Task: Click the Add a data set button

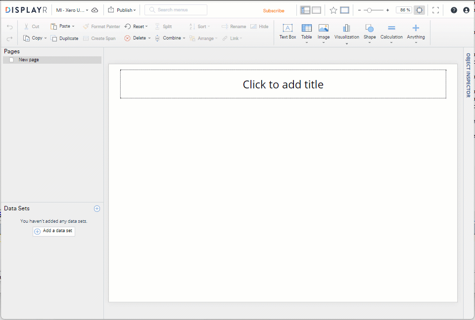Action: [54, 231]
